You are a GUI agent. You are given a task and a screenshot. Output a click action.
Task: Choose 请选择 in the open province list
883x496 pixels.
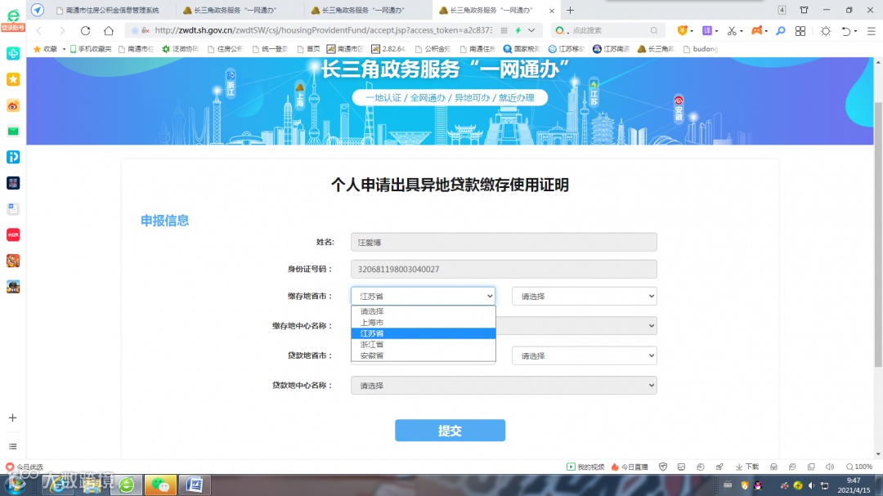423,311
